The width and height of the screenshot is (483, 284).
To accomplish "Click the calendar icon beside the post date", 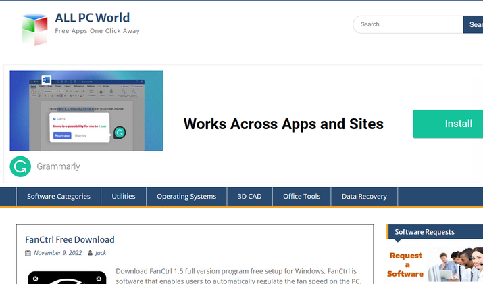I will pos(28,253).
